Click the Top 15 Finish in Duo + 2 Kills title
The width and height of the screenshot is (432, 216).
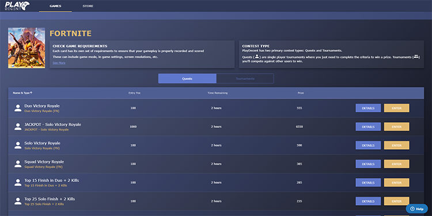pyautogui.click(x=51, y=180)
